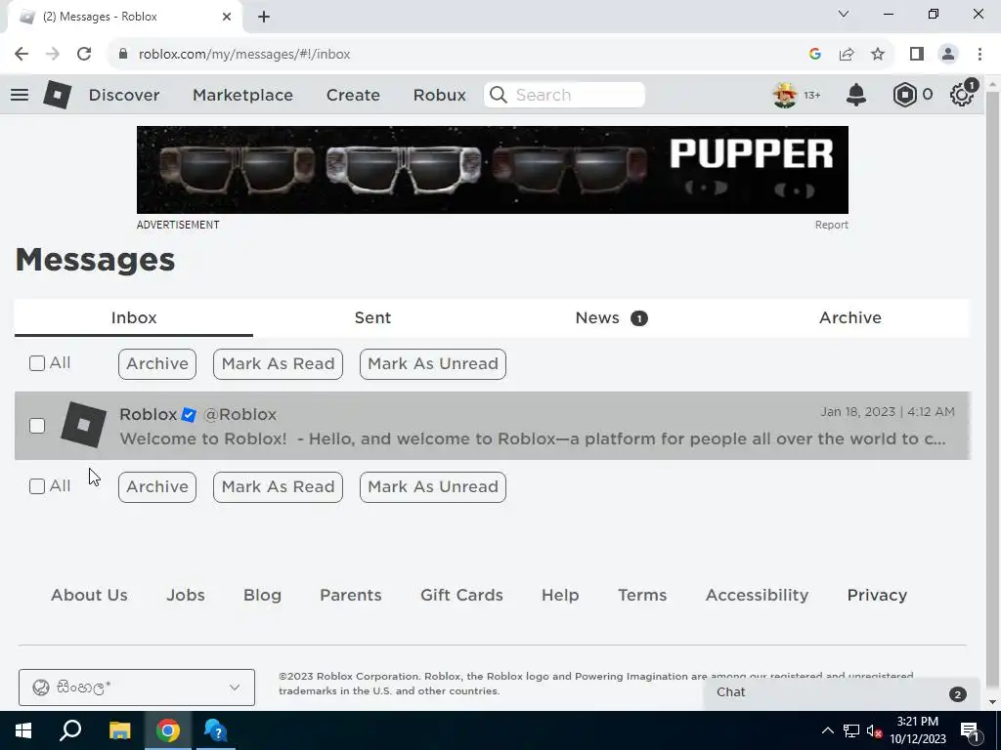This screenshot has width=1001, height=750.
Task: Open the Accessibility footer link
Action: coord(757,595)
